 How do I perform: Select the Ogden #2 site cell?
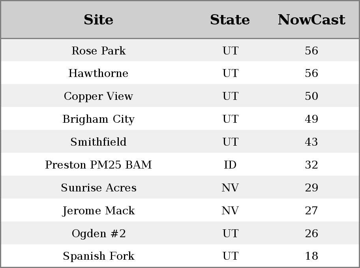pyautogui.click(x=98, y=234)
